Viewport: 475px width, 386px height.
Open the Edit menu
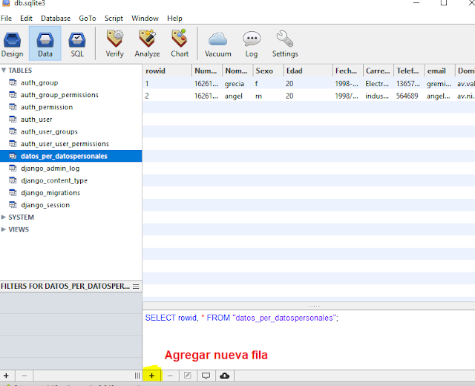coord(26,18)
